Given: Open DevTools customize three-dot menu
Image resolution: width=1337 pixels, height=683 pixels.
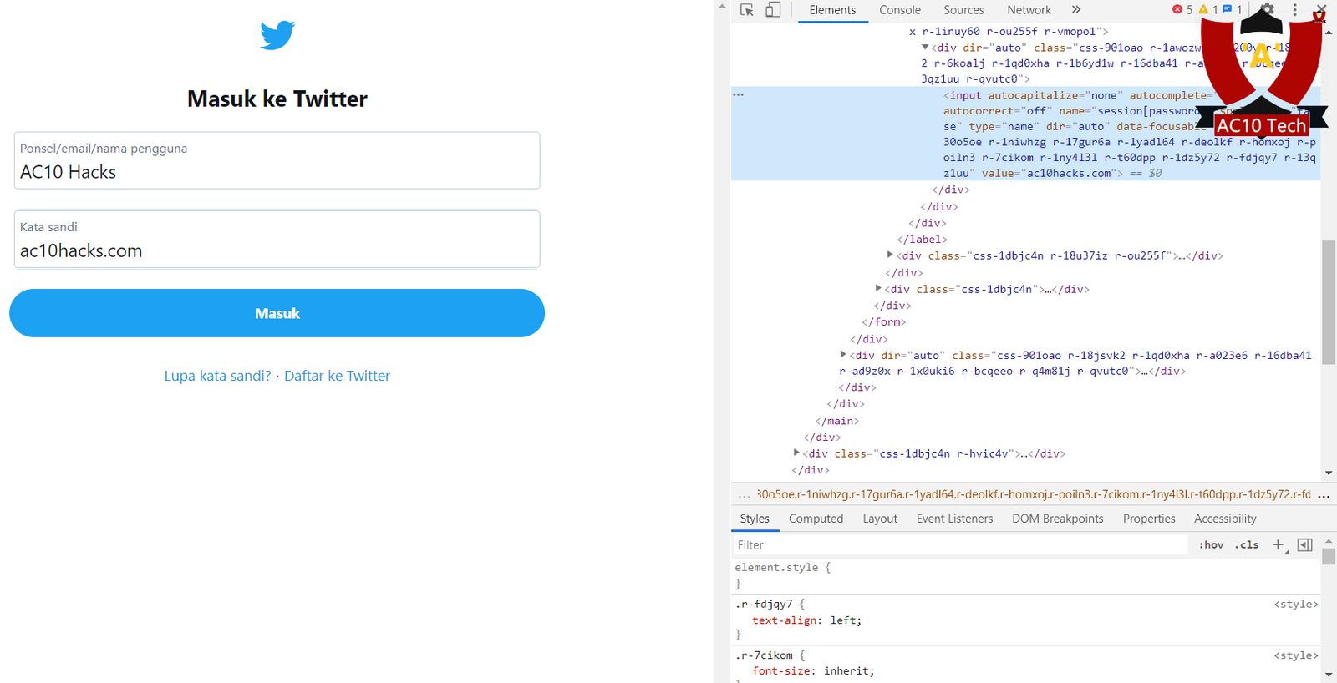Looking at the screenshot, I should coord(1295,10).
